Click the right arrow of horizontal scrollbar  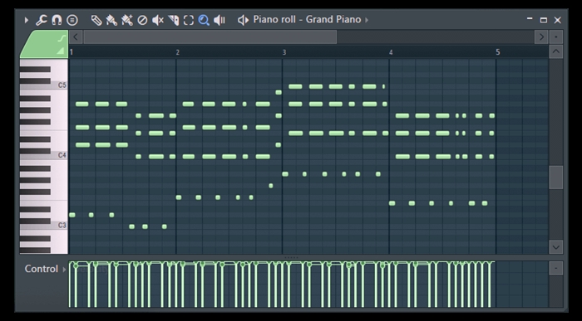pyautogui.click(x=541, y=37)
